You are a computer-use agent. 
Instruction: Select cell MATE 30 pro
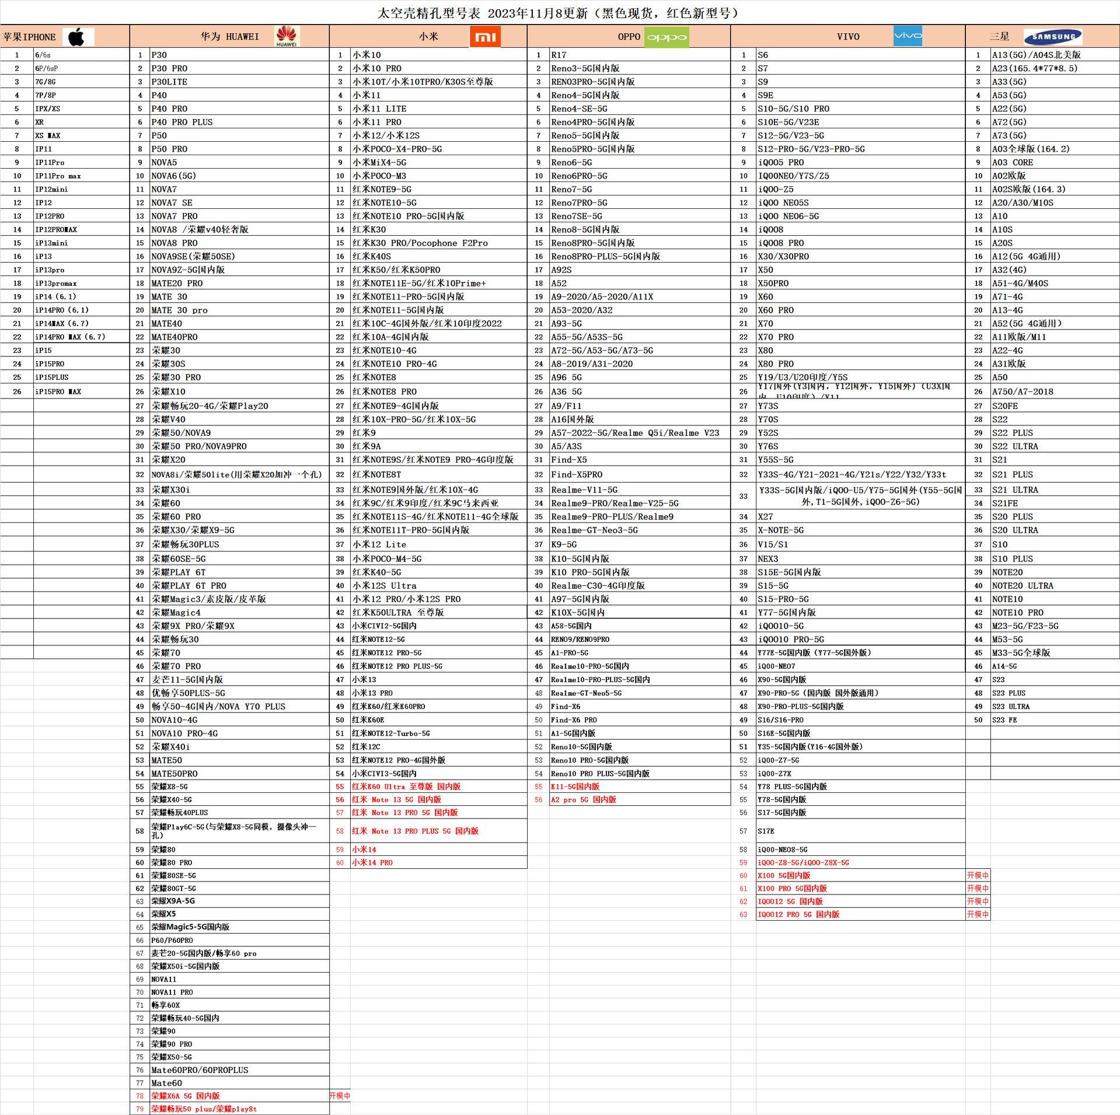coord(239,310)
